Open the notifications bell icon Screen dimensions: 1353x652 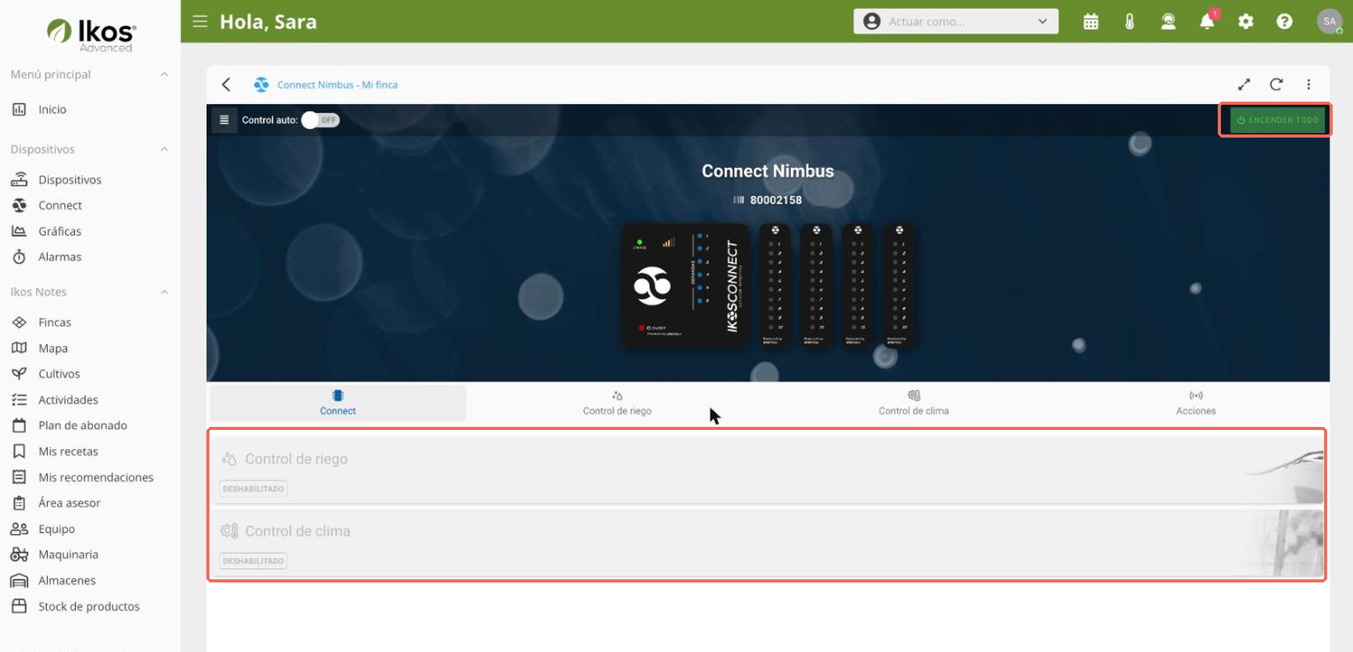pyautogui.click(x=1207, y=22)
